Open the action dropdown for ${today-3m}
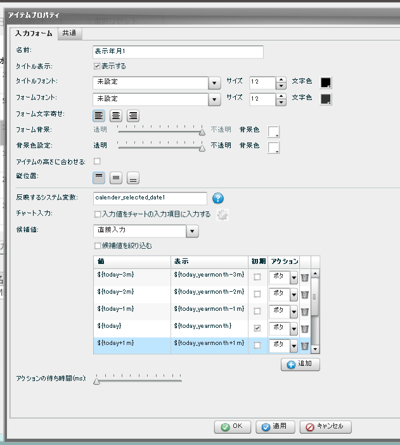 pyautogui.click(x=294, y=277)
